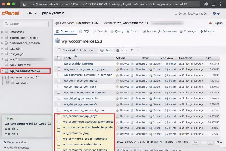The image size is (226, 151).
Task: Open the wp_commerce_order_items table link
Action: tap(82, 144)
